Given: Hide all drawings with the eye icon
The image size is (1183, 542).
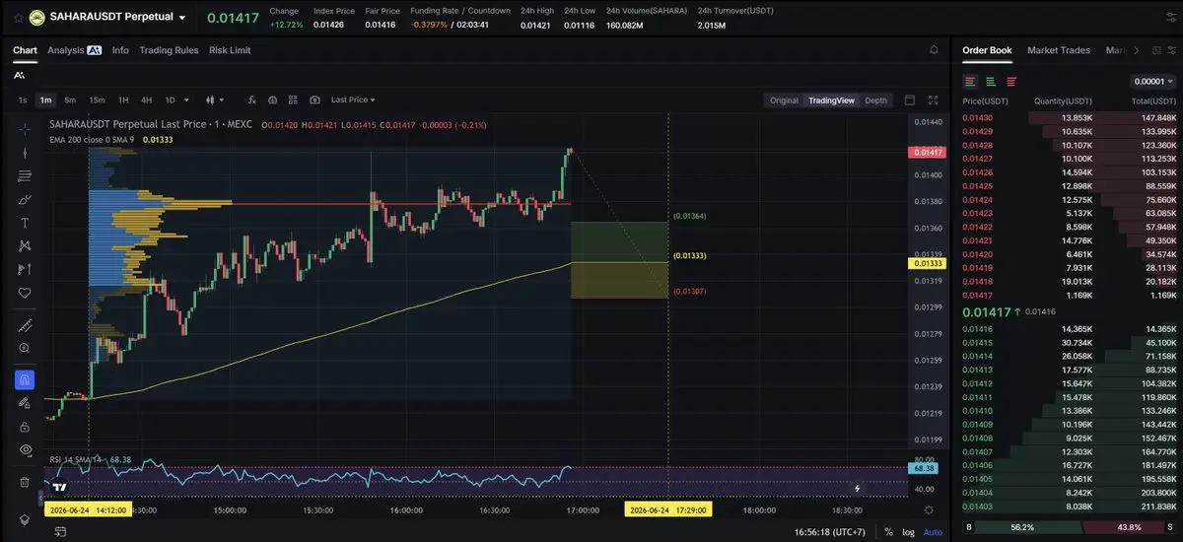Looking at the screenshot, I should (x=25, y=449).
